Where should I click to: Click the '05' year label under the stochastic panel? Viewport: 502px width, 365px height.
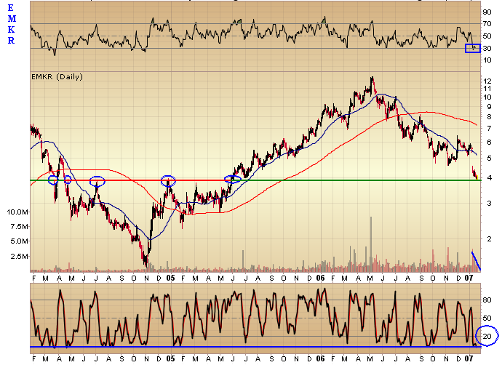point(170,359)
